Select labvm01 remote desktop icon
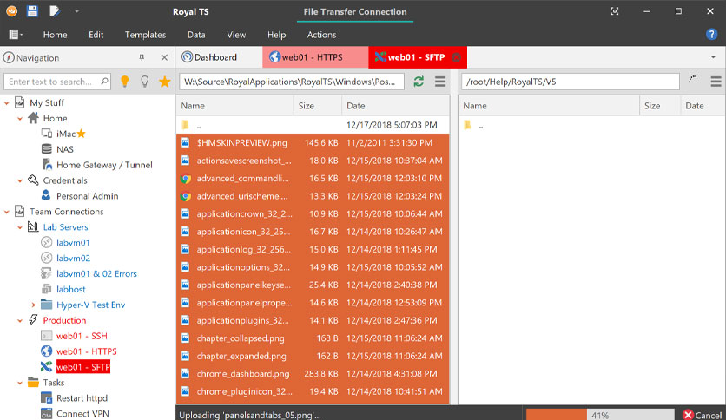 pos(46,242)
